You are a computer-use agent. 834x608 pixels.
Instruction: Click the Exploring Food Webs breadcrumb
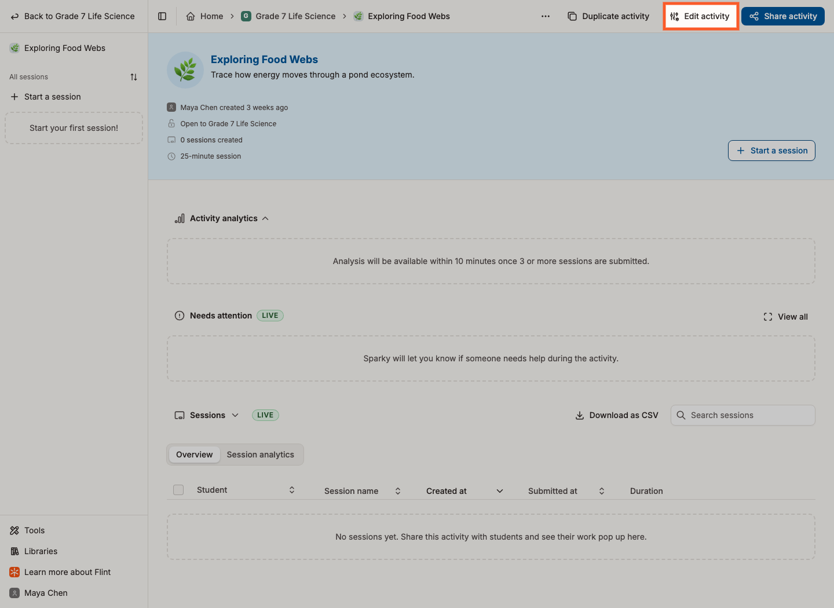[402, 16]
